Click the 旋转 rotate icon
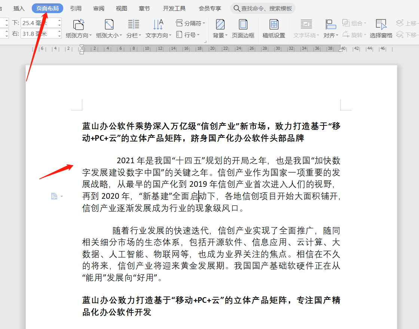419x329 pixels. click(x=346, y=34)
